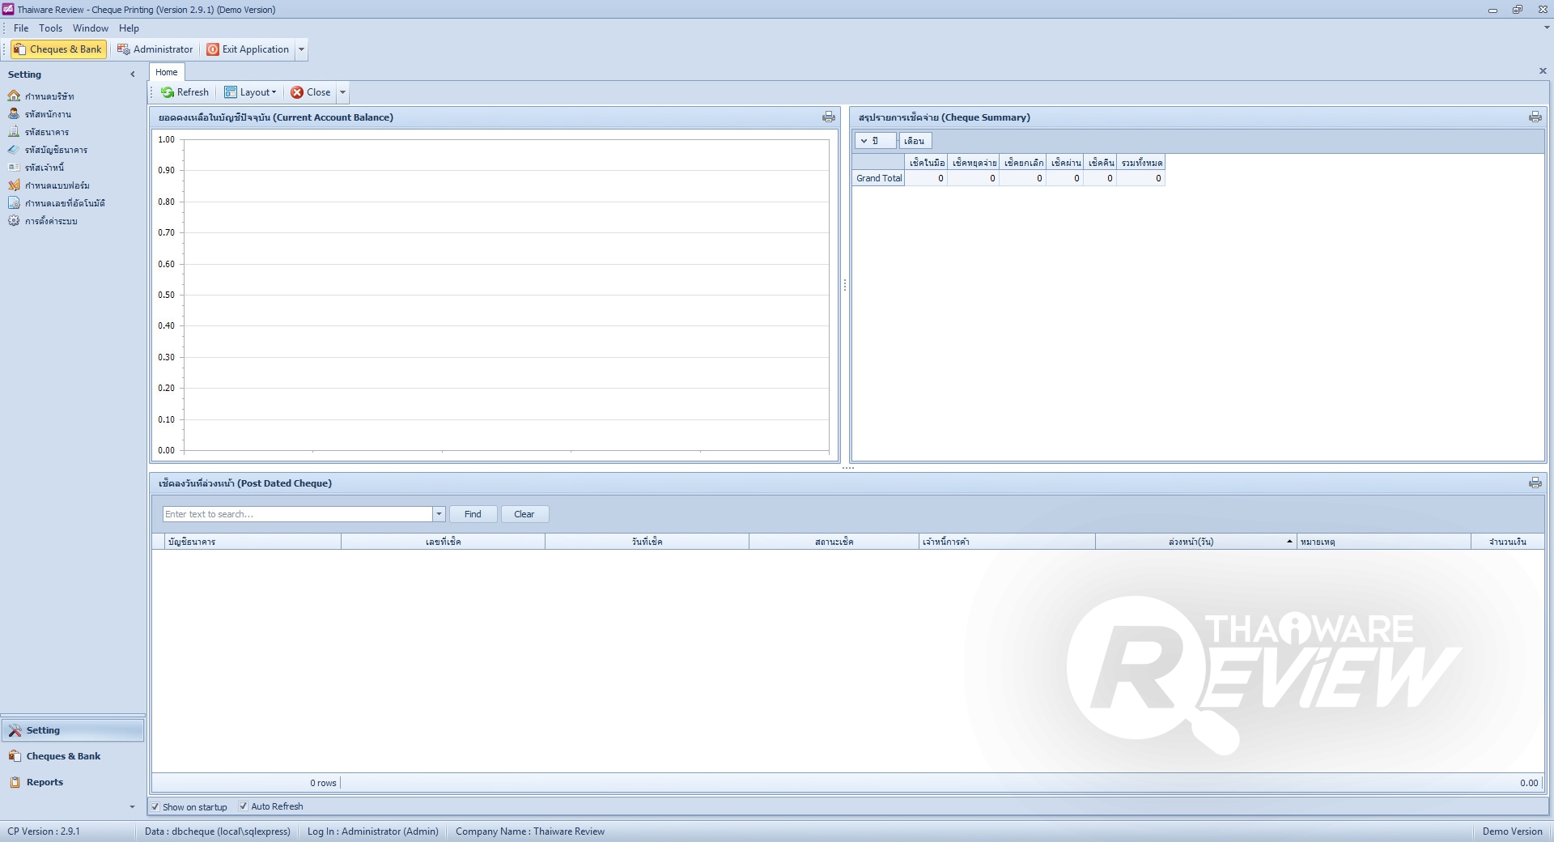
Task: Collapse the Setting navigation pane
Action: click(x=133, y=74)
